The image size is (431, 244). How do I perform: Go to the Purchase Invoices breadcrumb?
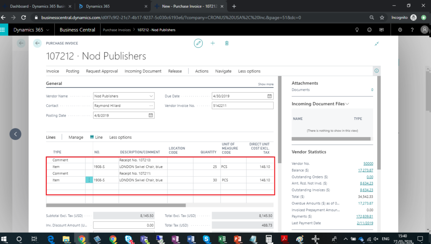click(x=117, y=30)
